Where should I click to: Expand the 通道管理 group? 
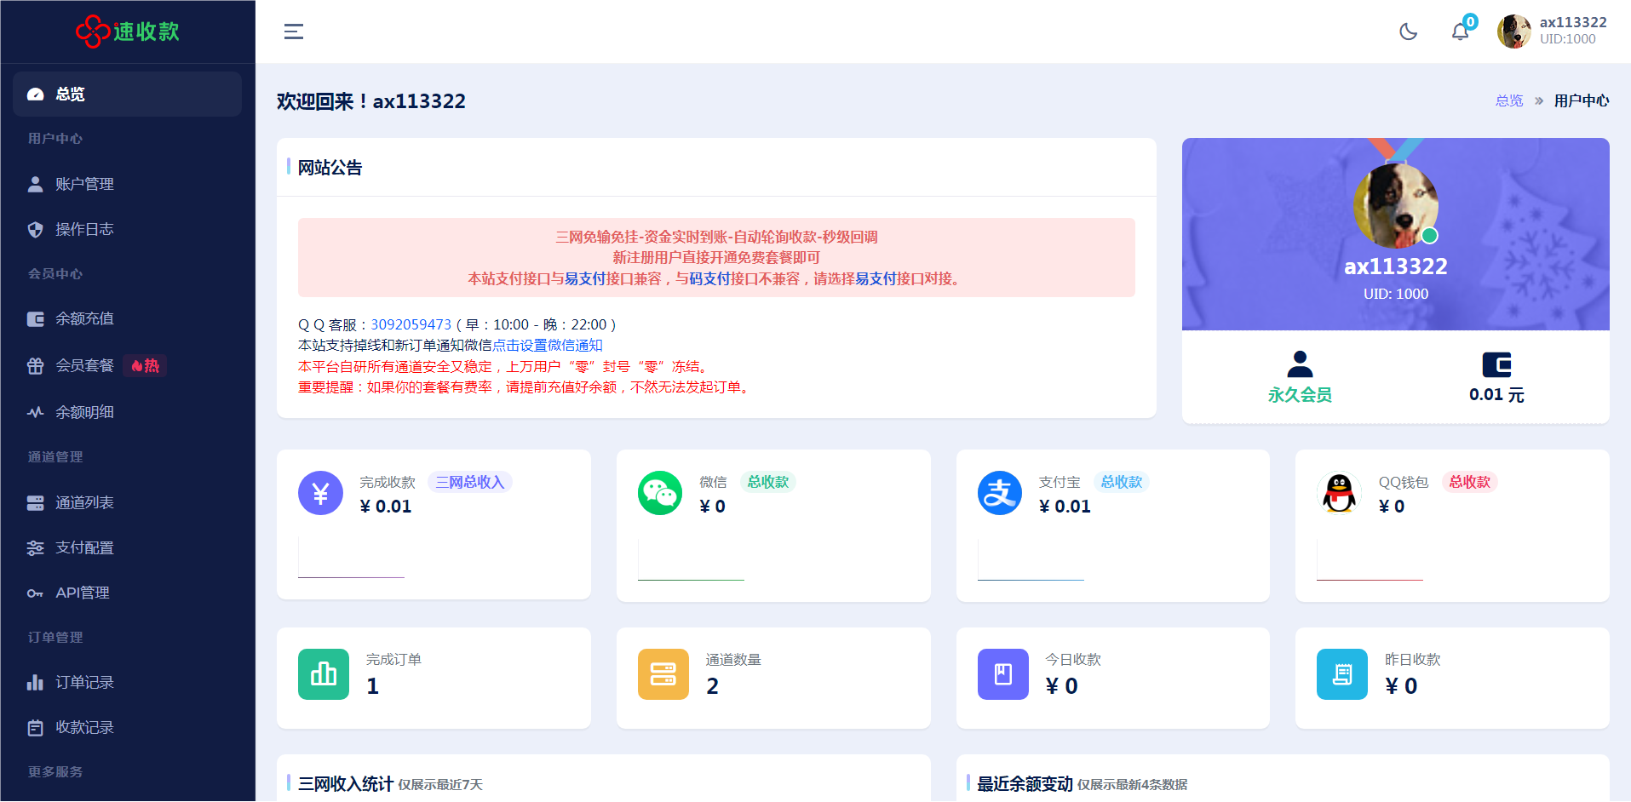click(x=54, y=456)
